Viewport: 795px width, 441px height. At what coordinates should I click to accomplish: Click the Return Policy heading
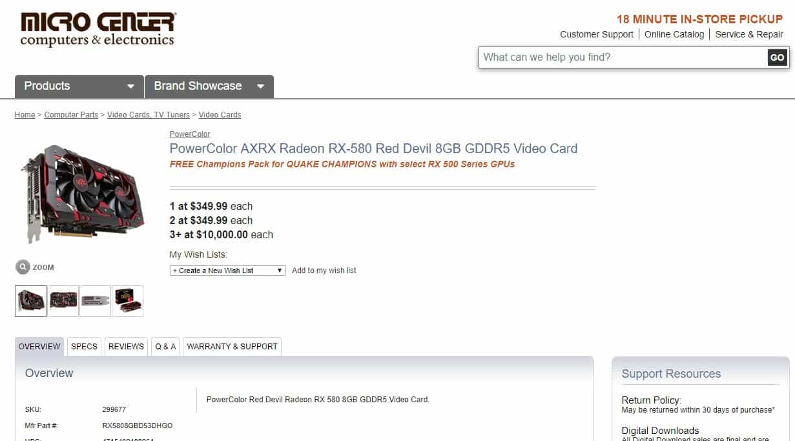651,400
